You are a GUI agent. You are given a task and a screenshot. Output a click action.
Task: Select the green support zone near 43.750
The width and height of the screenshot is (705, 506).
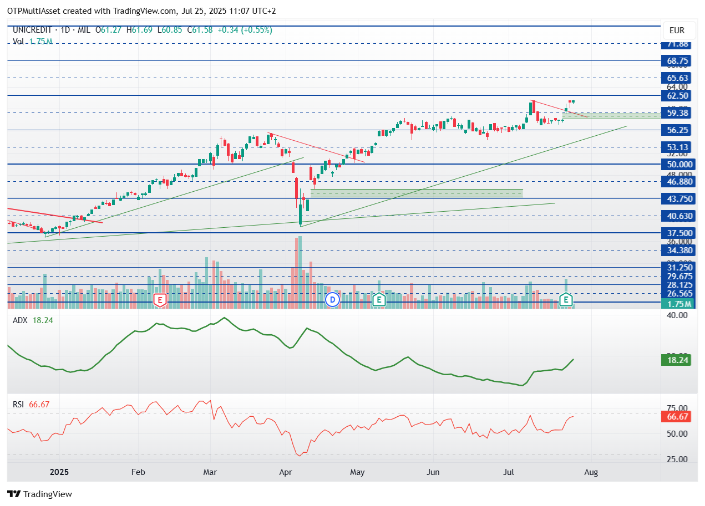[x=417, y=193]
